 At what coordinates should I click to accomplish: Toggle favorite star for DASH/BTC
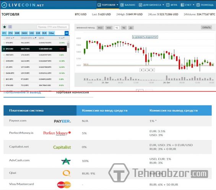(x=4, y=73)
